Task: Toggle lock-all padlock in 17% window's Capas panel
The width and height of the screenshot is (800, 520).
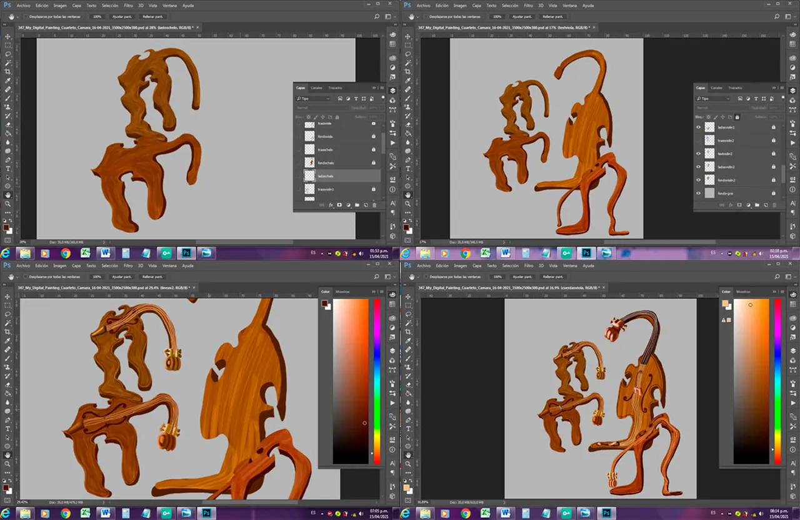Action: 737,117
